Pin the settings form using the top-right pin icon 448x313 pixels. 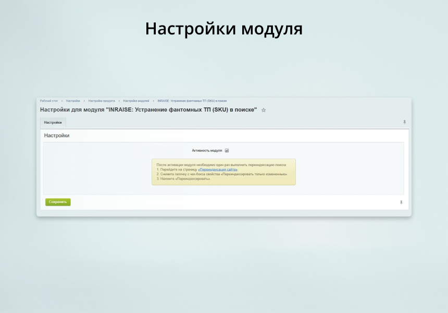click(404, 122)
